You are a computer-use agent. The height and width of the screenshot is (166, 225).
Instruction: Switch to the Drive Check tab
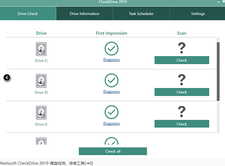(x=28, y=13)
